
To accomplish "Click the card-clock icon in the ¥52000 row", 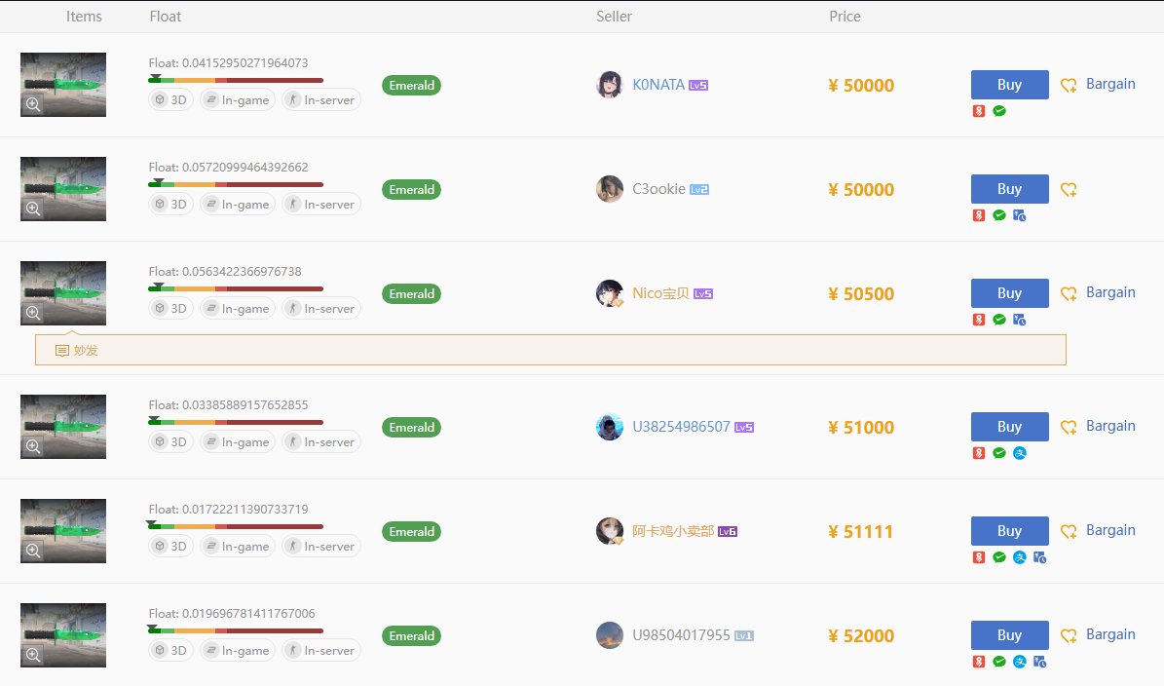I will pos(1039,662).
